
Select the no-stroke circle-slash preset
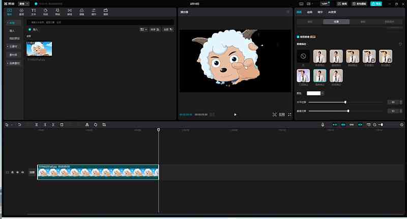click(x=303, y=56)
